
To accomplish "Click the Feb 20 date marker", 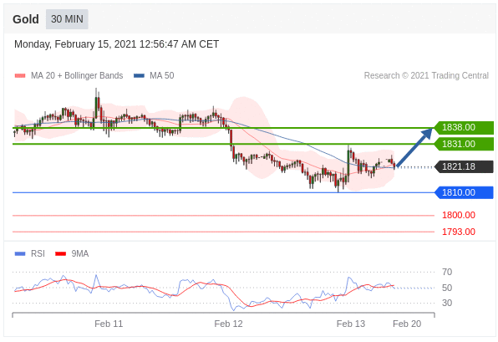I will pos(407,324).
